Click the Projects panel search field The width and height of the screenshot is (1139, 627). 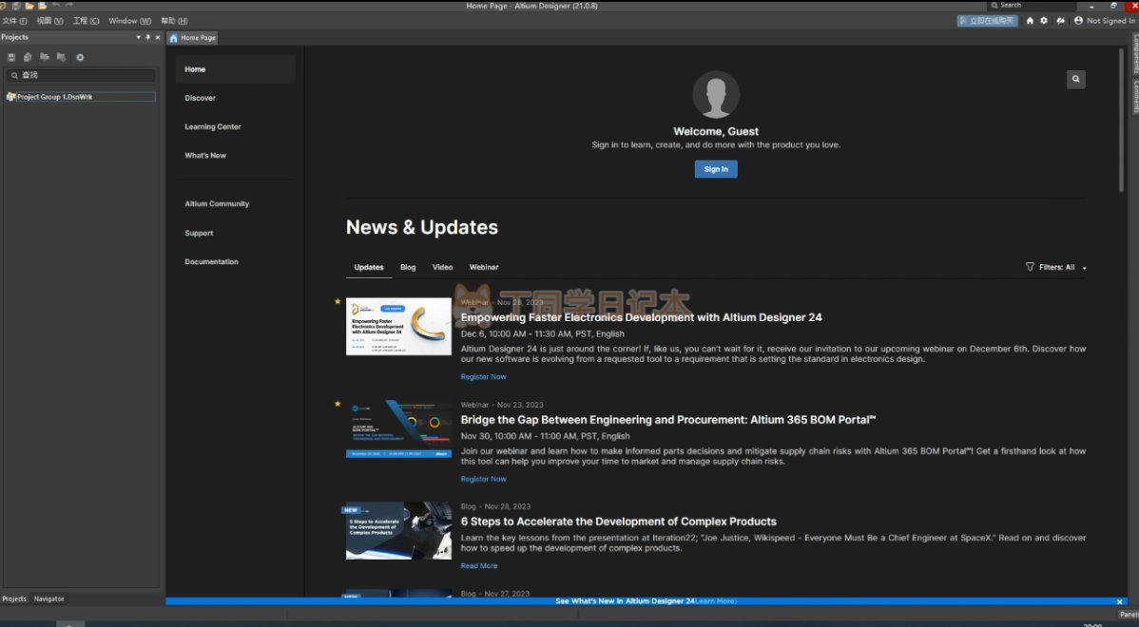click(84, 75)
